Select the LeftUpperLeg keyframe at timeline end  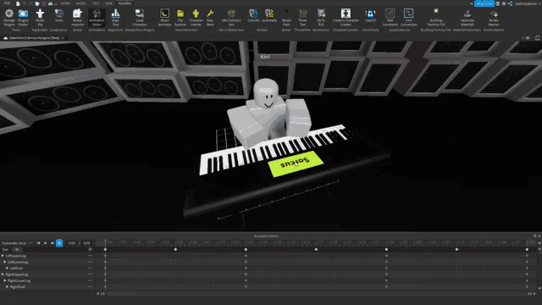(527, 256)
